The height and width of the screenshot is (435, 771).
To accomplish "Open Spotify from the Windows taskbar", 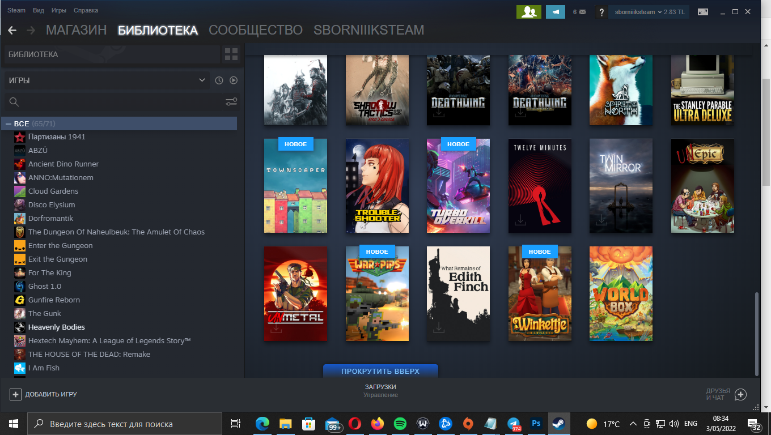I will click(x=400, y=424).
